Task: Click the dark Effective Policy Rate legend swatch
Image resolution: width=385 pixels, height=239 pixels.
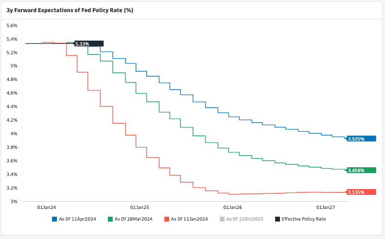Action: pos(278,219)
